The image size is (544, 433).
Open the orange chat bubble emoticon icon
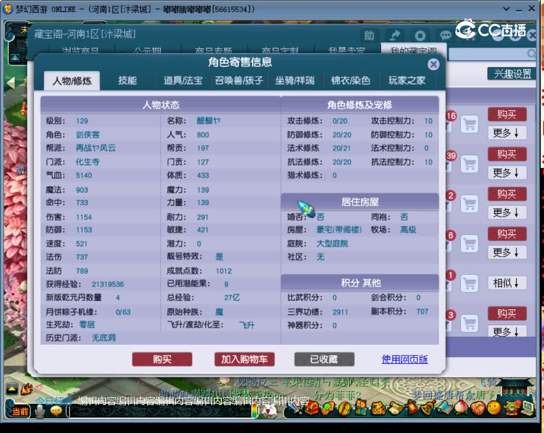(56, 411)
